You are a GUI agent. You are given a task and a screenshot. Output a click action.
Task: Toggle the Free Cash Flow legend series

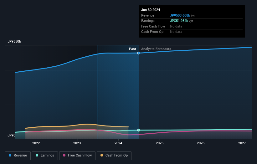pyautogui.click(x=77, y=156)
